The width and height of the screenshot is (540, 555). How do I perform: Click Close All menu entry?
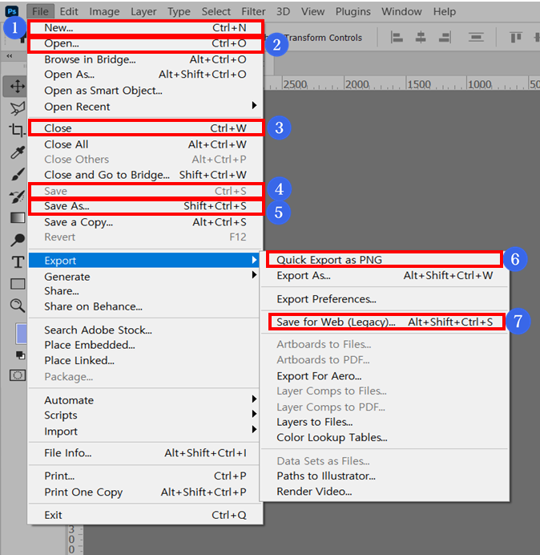pyautogui.click(x=145, y=144)
